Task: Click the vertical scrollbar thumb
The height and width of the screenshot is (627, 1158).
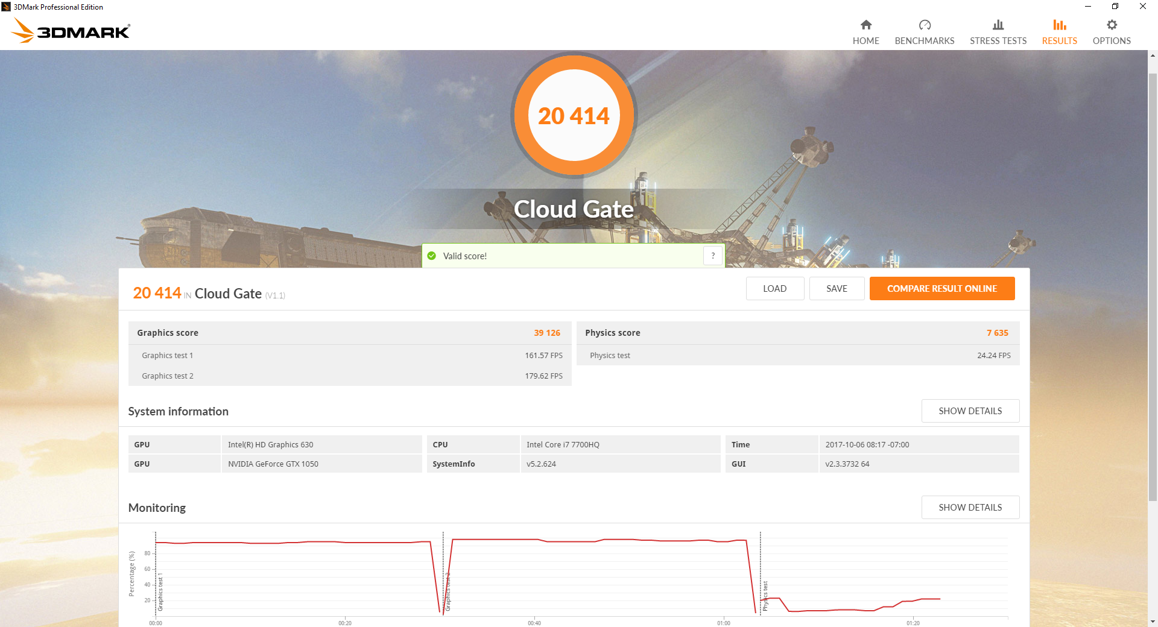Action: click(1153, 286)
